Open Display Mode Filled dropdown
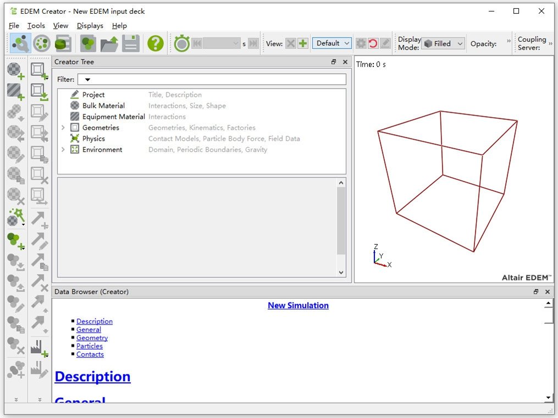The image size is (558, 418). [444, 43]
